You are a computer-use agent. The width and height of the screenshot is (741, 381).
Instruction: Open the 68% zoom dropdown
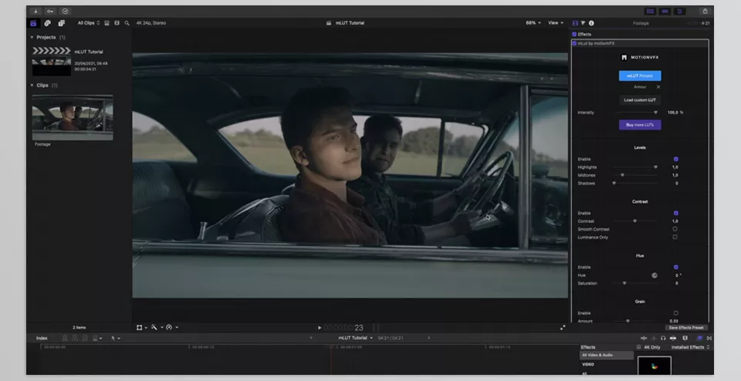click(533, 22)
